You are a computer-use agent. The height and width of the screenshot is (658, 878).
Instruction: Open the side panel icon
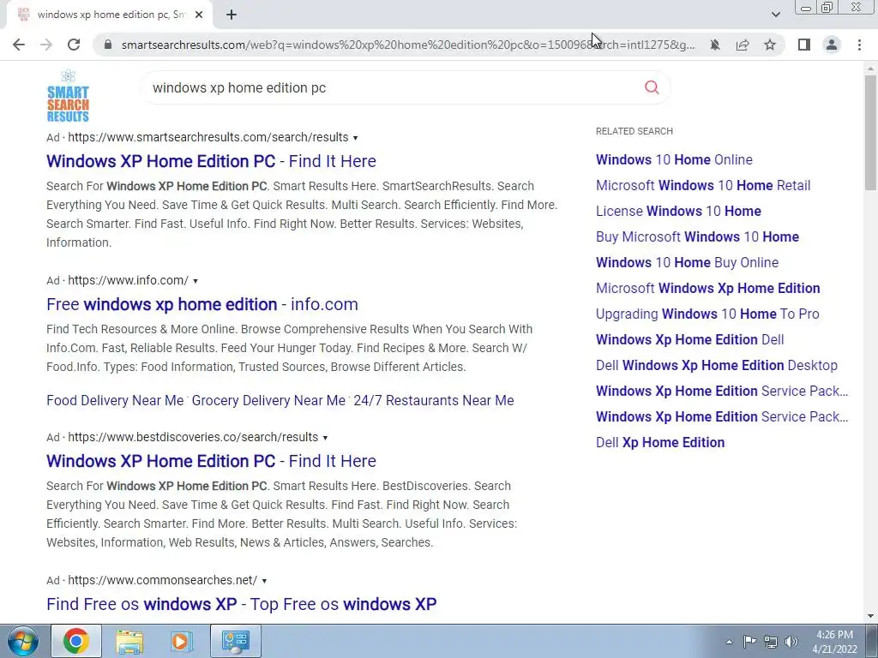(804, 45)
